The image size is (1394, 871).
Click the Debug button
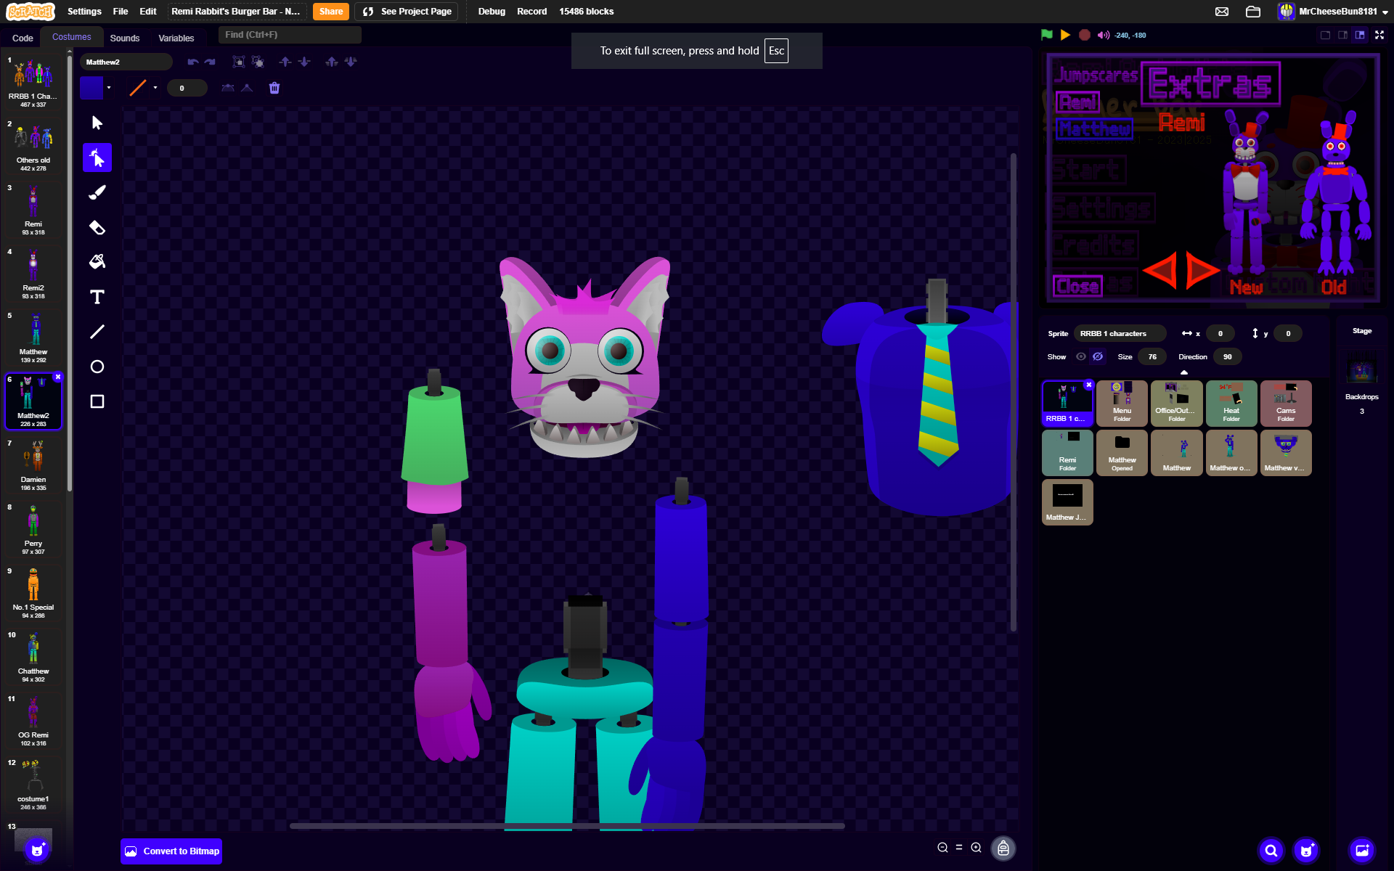[492, 12]
